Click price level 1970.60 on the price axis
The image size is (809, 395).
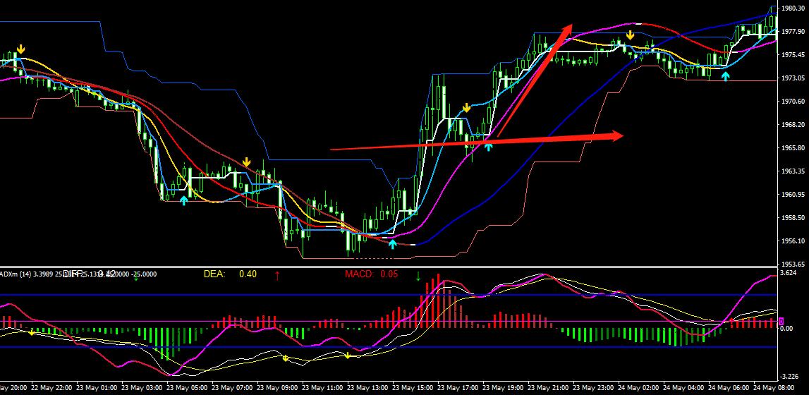tap(794, 102)
